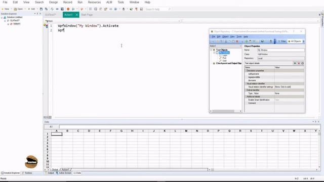Viewport: 324px width, 182px height.
Task: Open the Design menu
Action: [x=53, y=2]
